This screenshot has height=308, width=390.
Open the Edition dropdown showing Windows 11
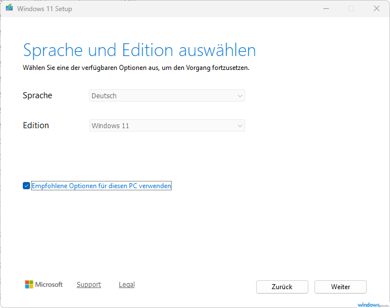point(167,125)
